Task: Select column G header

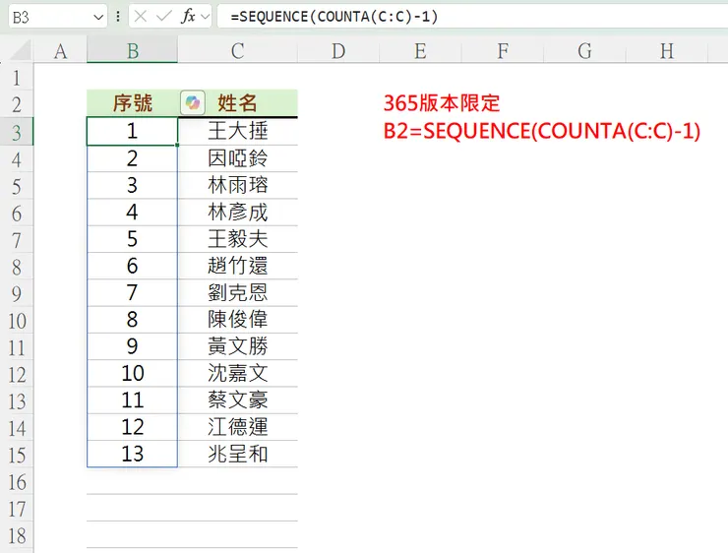Action: tap(584, 51)
